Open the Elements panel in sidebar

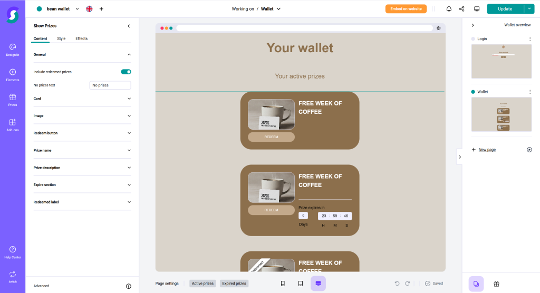13,75
